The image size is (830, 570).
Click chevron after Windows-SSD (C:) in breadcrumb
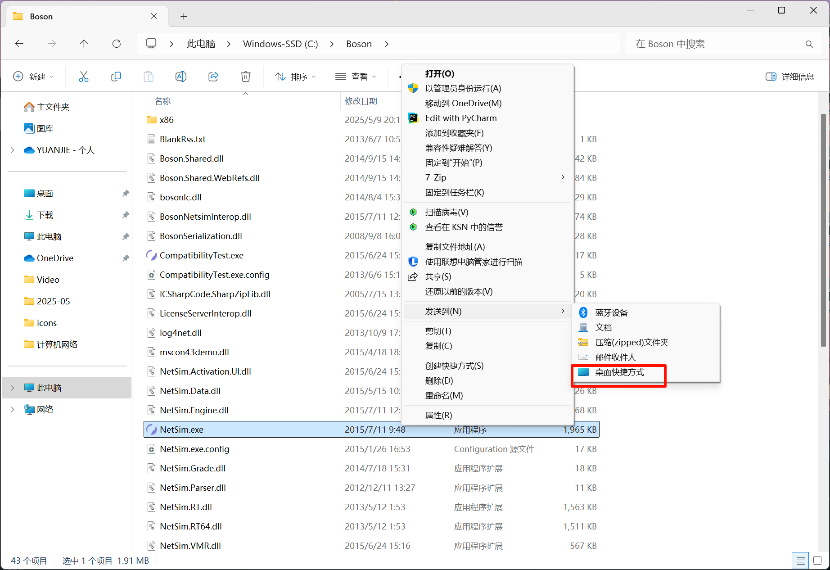point(332,44)
